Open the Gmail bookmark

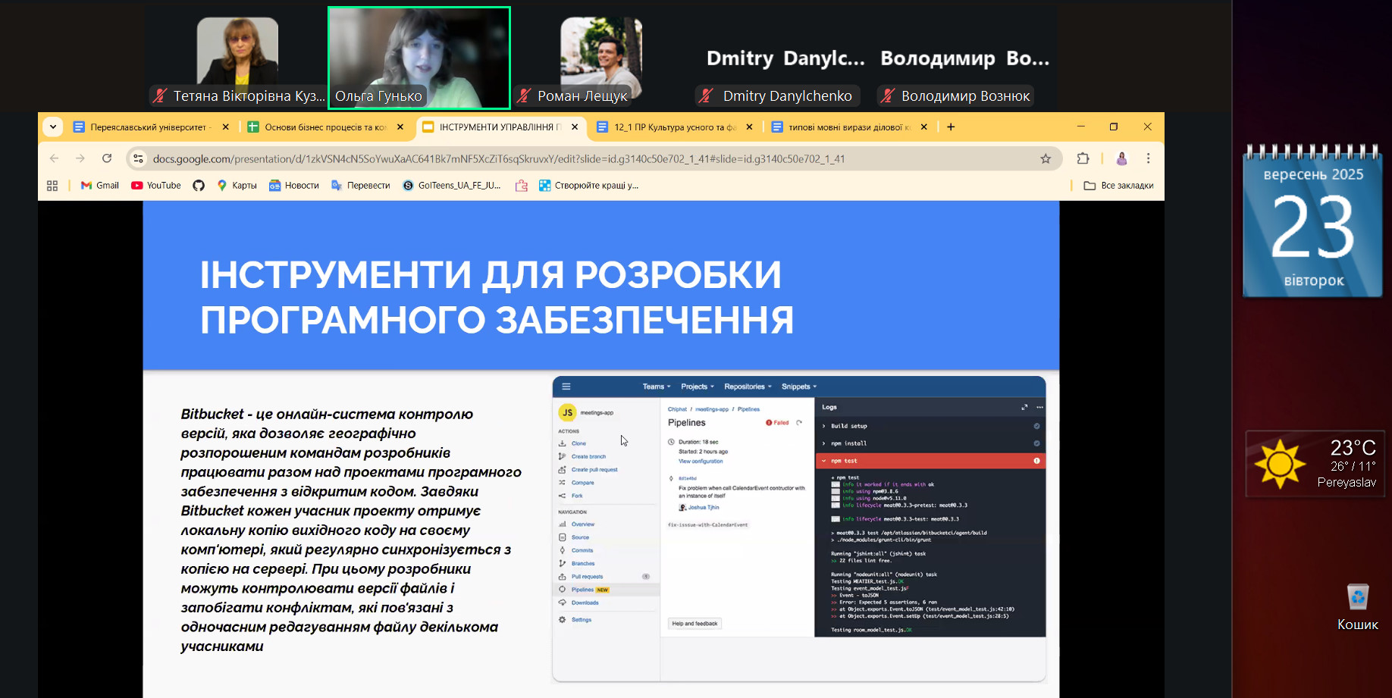click(x=100, y=186)
